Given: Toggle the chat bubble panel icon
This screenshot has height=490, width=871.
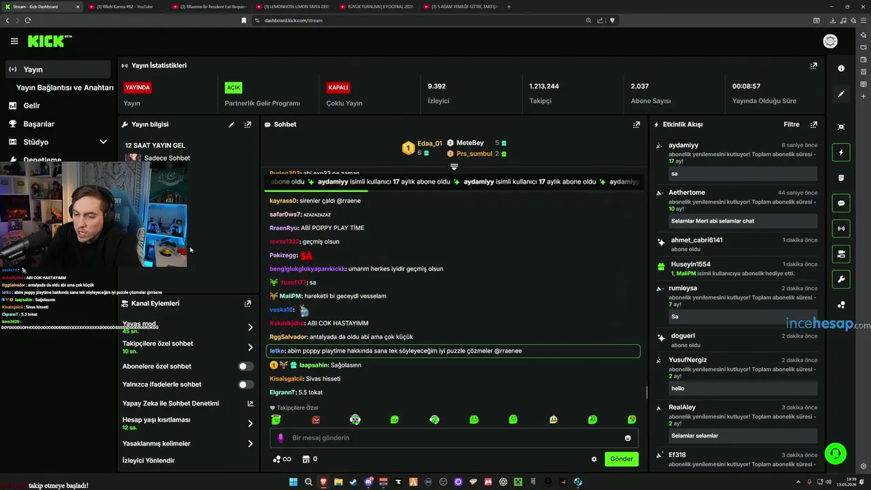Looking at the screenshot, I should (841, 203).
